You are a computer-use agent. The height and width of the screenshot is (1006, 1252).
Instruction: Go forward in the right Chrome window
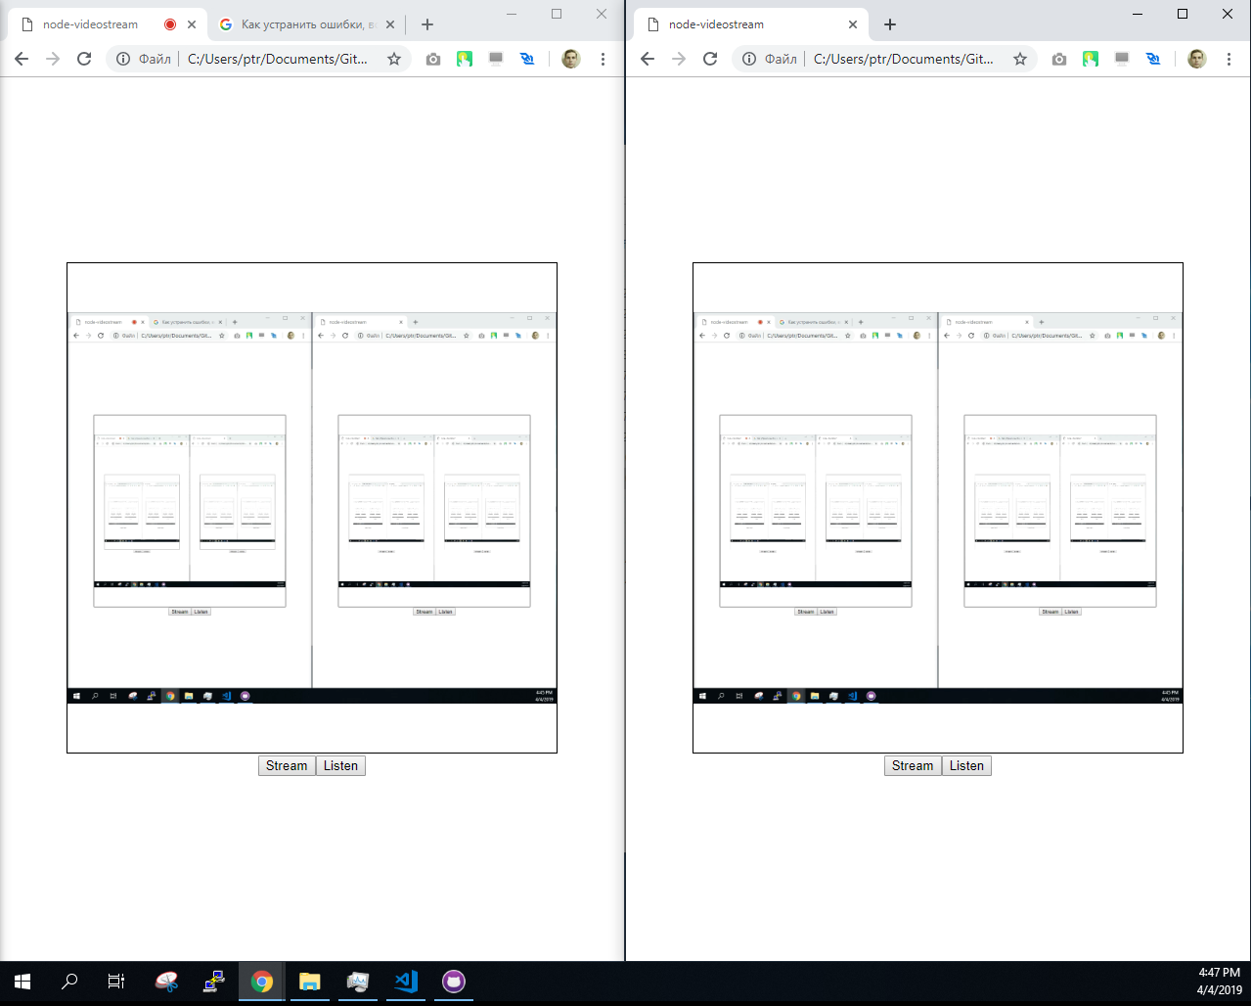pos(679,59)
